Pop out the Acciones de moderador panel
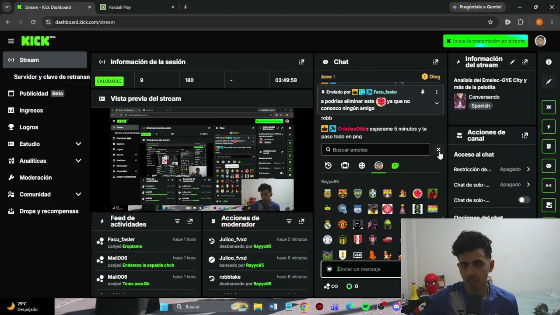Viewport: 560px width, 315px height. tap(301, 221)
